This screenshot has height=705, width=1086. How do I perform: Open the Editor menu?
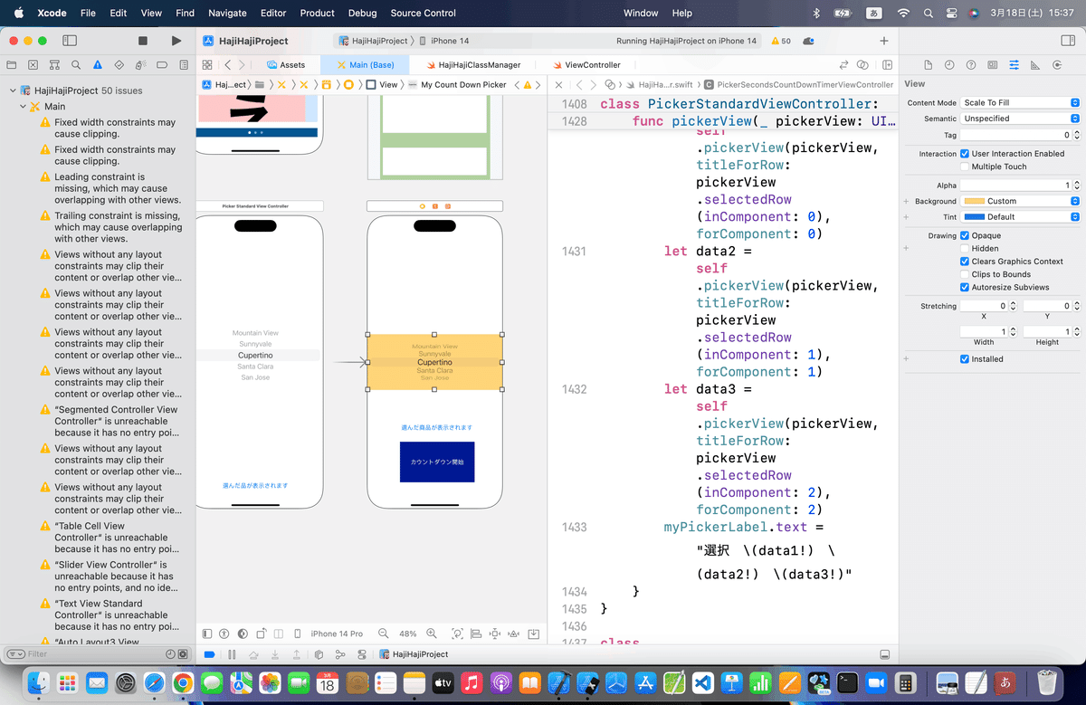tap(272, 13)
